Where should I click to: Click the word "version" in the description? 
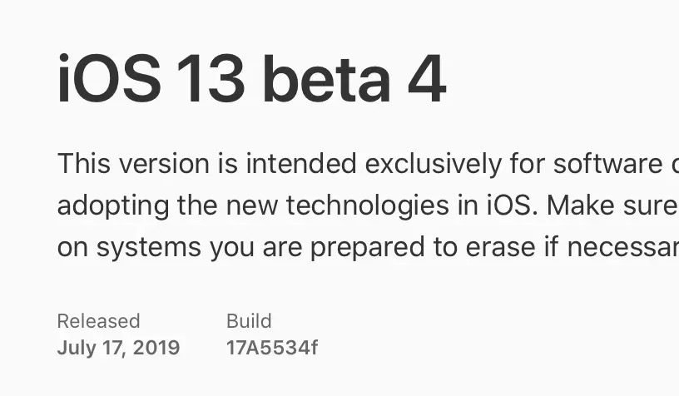pyautogui.click(x=164, y=164)
